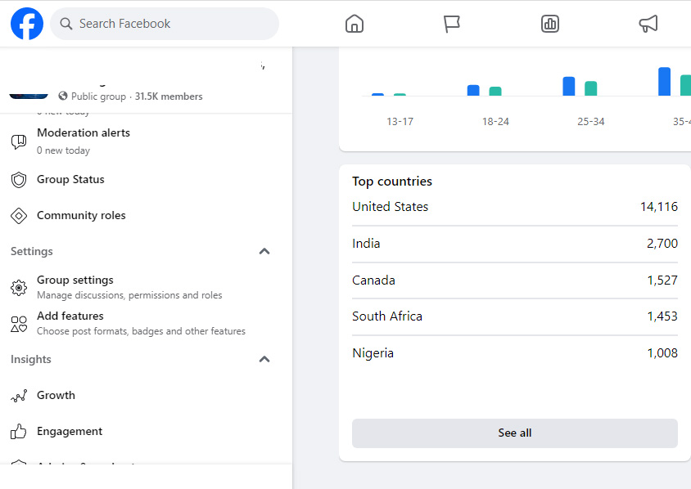
Task: Open the megaphone Ad Center icon
Action: 648,24
